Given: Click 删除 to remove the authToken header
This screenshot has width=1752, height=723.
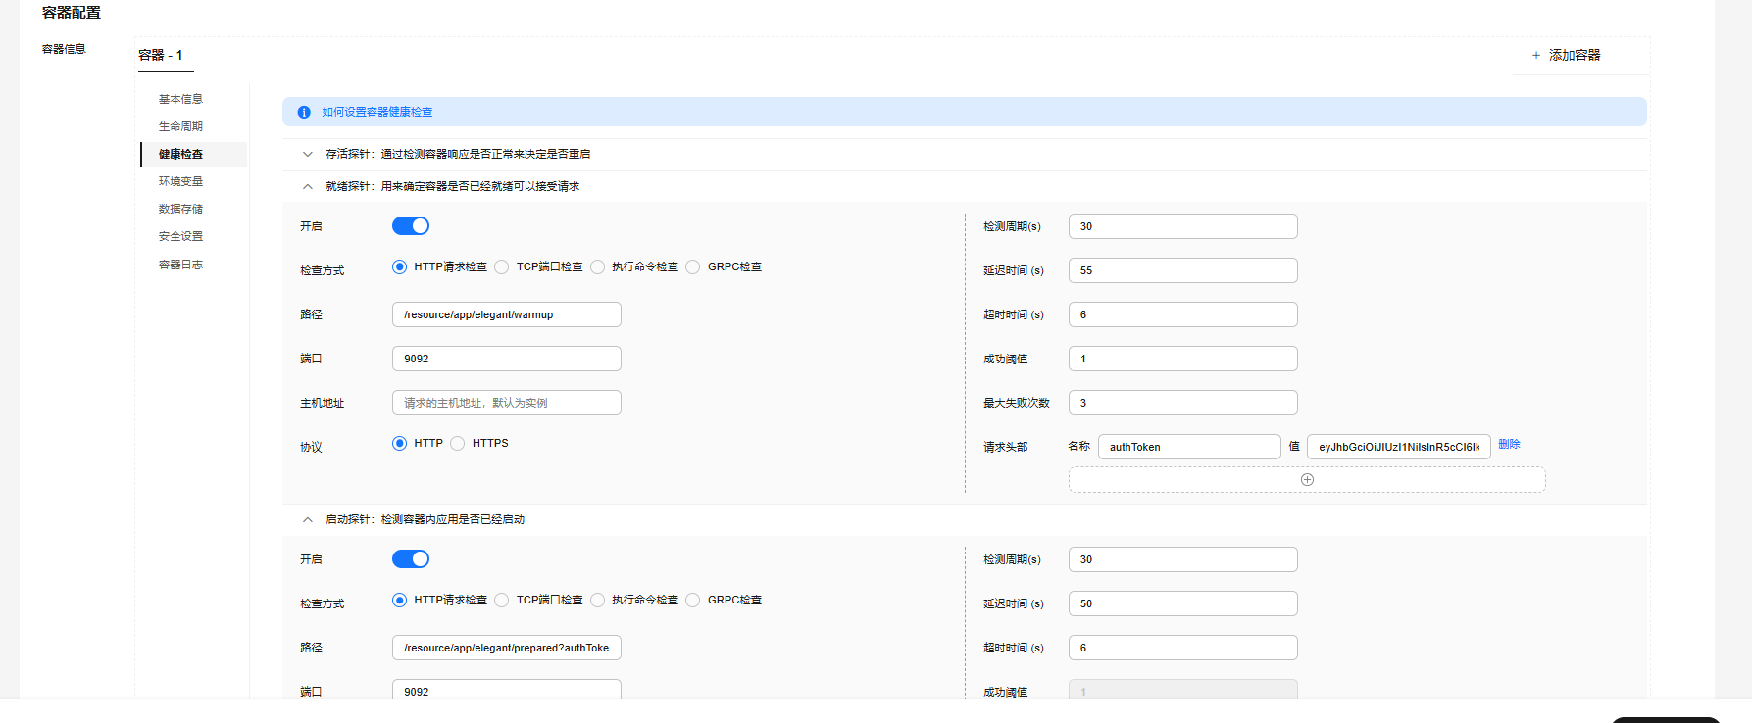Looking at the screenshot, I should coord(1509,444).
